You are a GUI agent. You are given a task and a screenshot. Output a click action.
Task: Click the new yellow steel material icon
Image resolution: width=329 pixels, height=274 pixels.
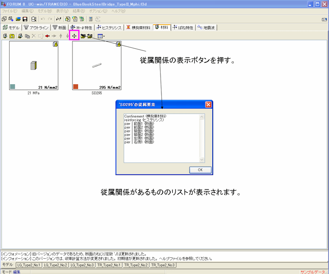12,36
